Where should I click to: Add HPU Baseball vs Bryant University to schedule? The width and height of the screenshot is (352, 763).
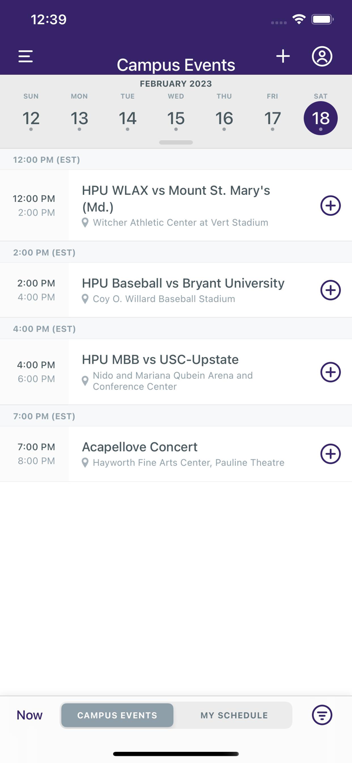click(x=330, y=290)
